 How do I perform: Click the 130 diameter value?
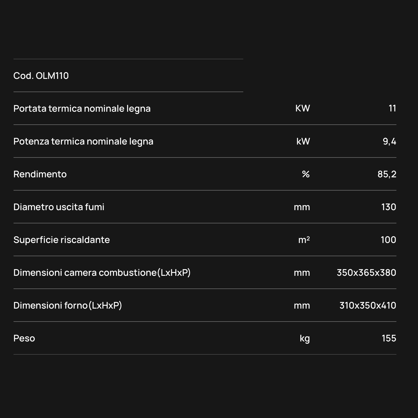[389, 207]
